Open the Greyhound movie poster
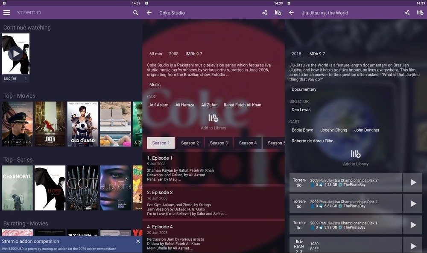This screenshot has height=253, width=427. (x=17, y=124)
